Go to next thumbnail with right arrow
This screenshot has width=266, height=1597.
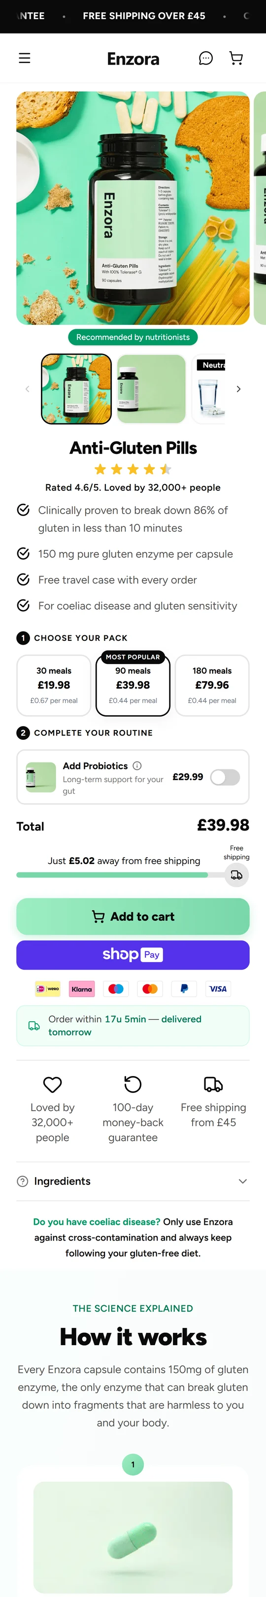(x=239, y=389)
